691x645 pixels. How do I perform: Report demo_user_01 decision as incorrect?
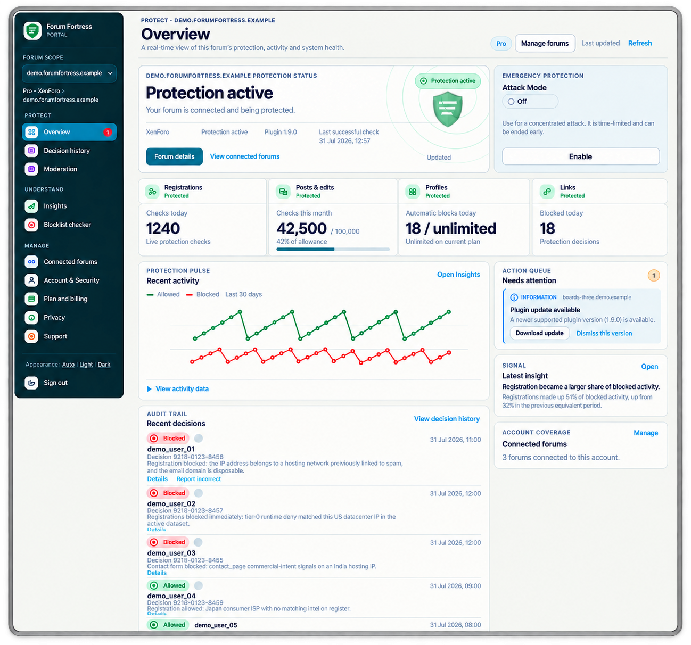(199, 479)
